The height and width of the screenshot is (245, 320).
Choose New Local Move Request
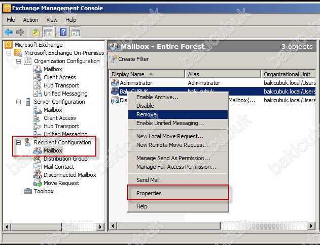pyautogui.click(x=178, y=136)
